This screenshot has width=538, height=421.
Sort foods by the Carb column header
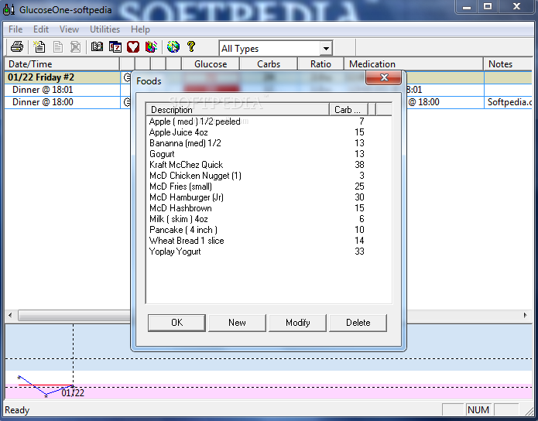pos(348,110)
